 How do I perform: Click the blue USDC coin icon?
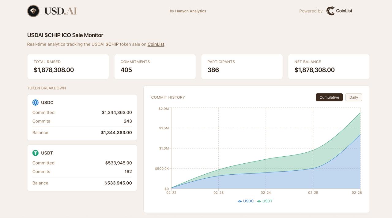click(36, 103)
